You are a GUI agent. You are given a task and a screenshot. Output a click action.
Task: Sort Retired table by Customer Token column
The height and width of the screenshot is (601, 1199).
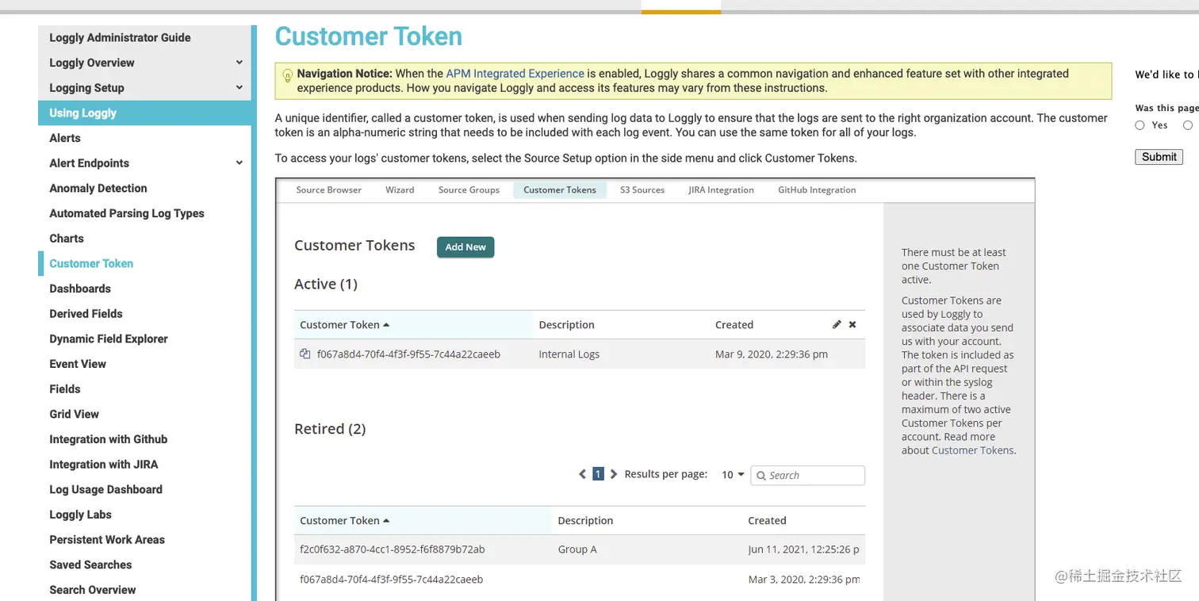(x=345, y=520)
